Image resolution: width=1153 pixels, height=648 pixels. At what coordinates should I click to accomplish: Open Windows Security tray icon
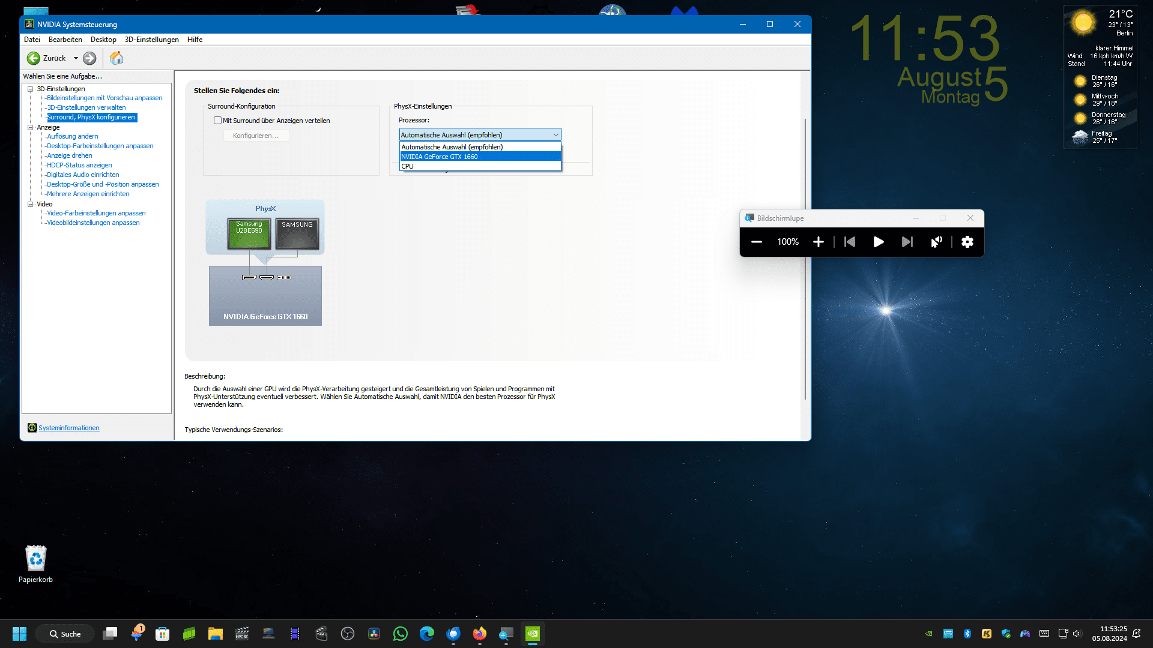(1006, 634)
